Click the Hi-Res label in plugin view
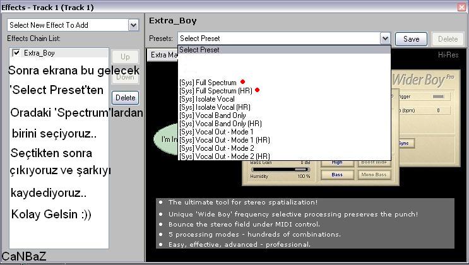The image size is (469, 265). pos(448,55)
